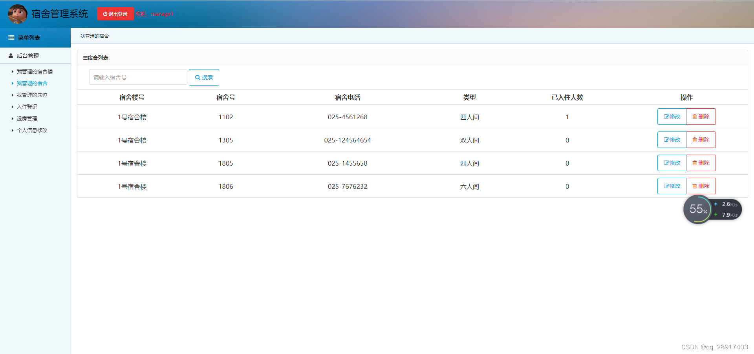Open 我管理的宿舍 menu item
This screenshot has height=354, width=754.
point(32,83)
